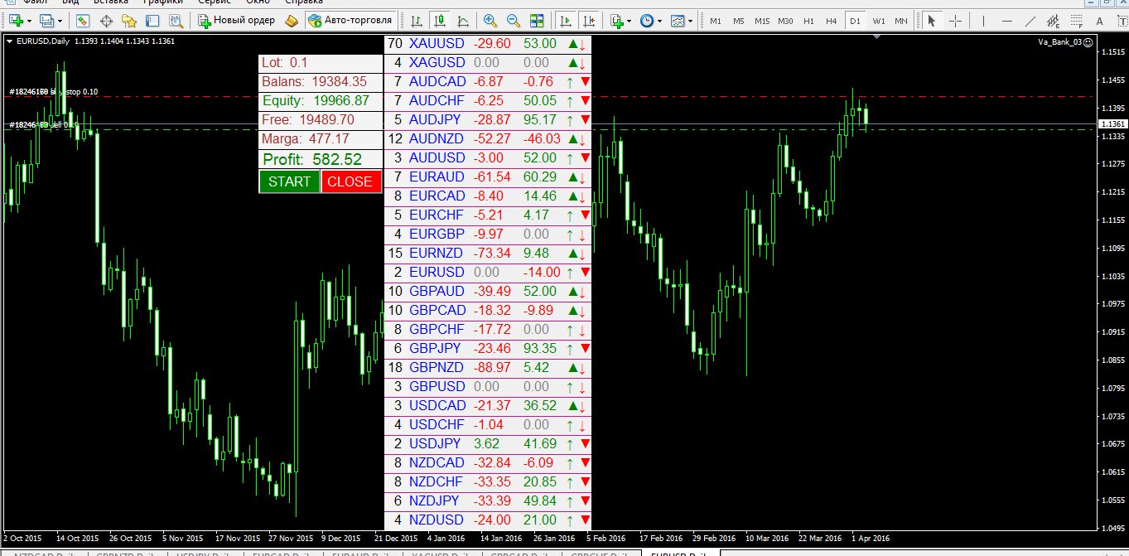
Task: Click the up arrow in USDJPY row
Action: click(570, 444)
